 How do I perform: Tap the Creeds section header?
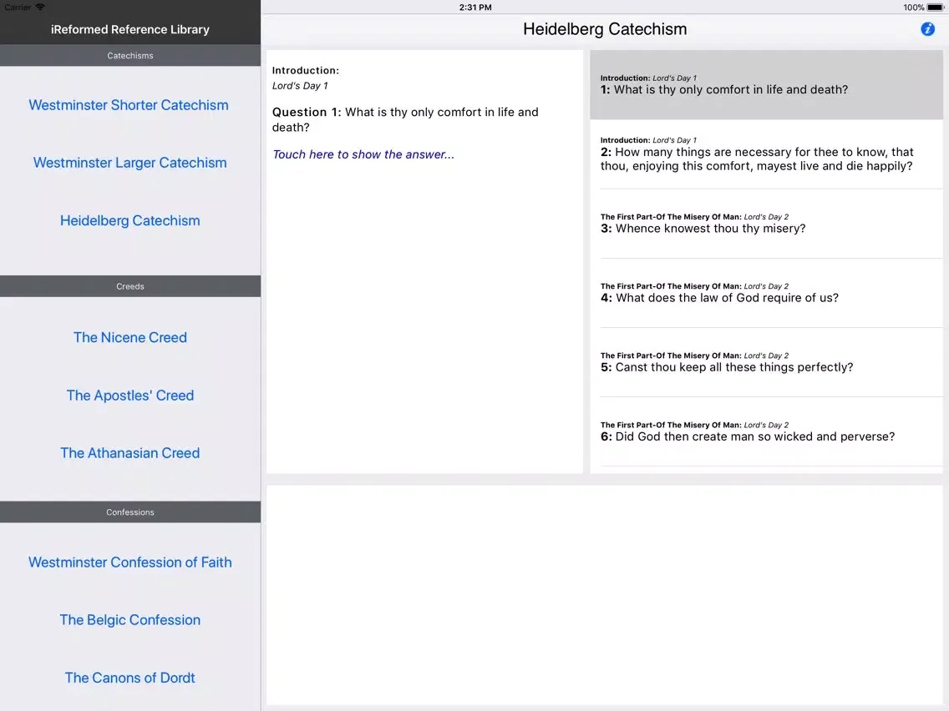130,286
